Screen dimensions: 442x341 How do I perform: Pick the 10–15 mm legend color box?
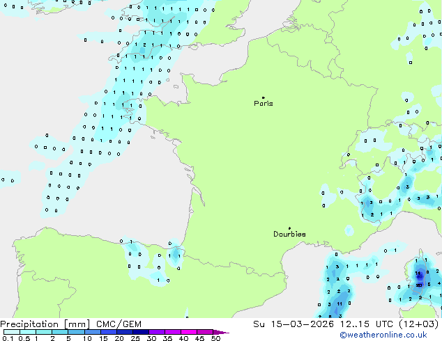92,332
